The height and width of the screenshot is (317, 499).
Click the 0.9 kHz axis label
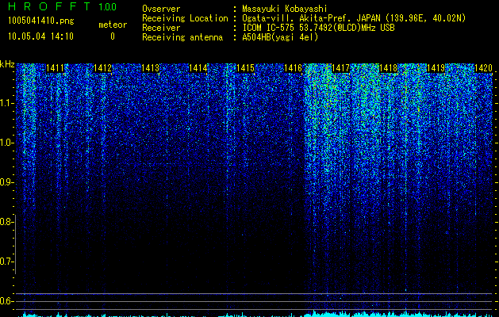pyautogui.click(x=7, y=182)
